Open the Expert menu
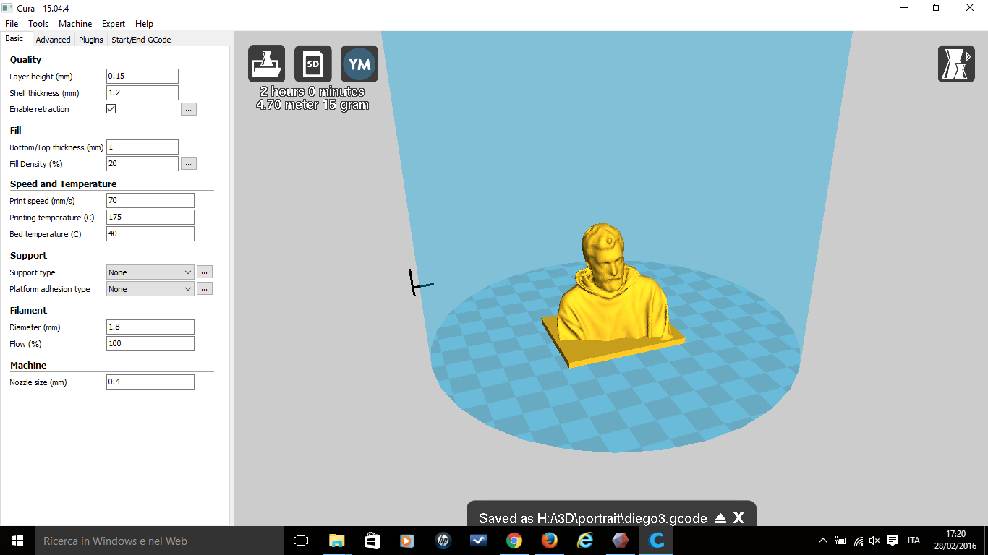This screenshot has height=555, width=988. 114,23
